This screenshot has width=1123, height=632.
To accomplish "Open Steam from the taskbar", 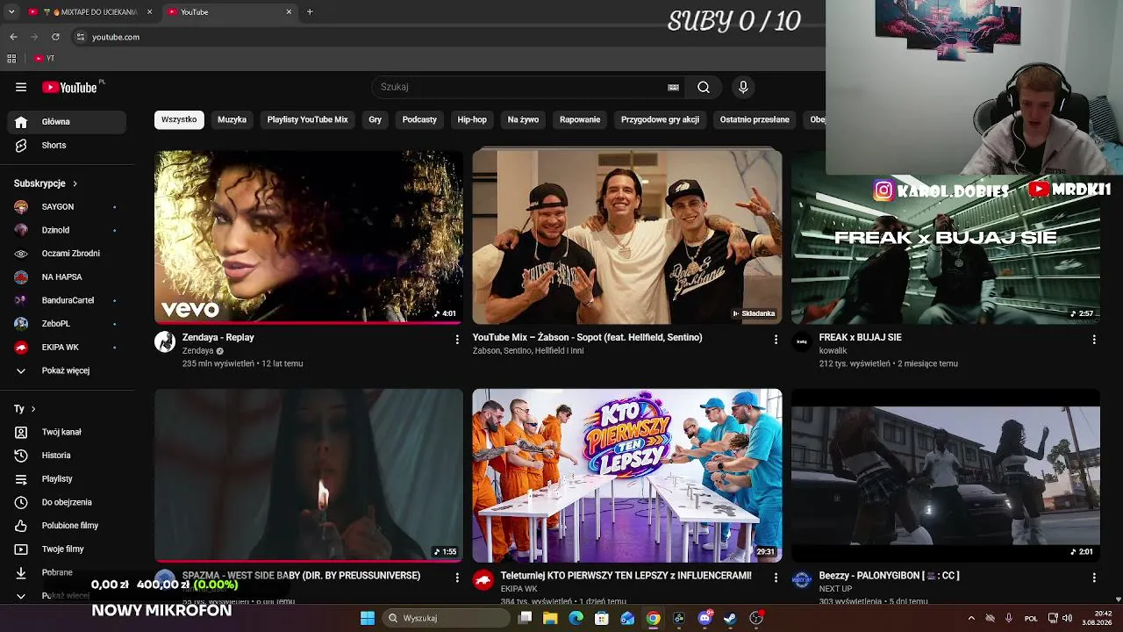I will coord(730,618).
